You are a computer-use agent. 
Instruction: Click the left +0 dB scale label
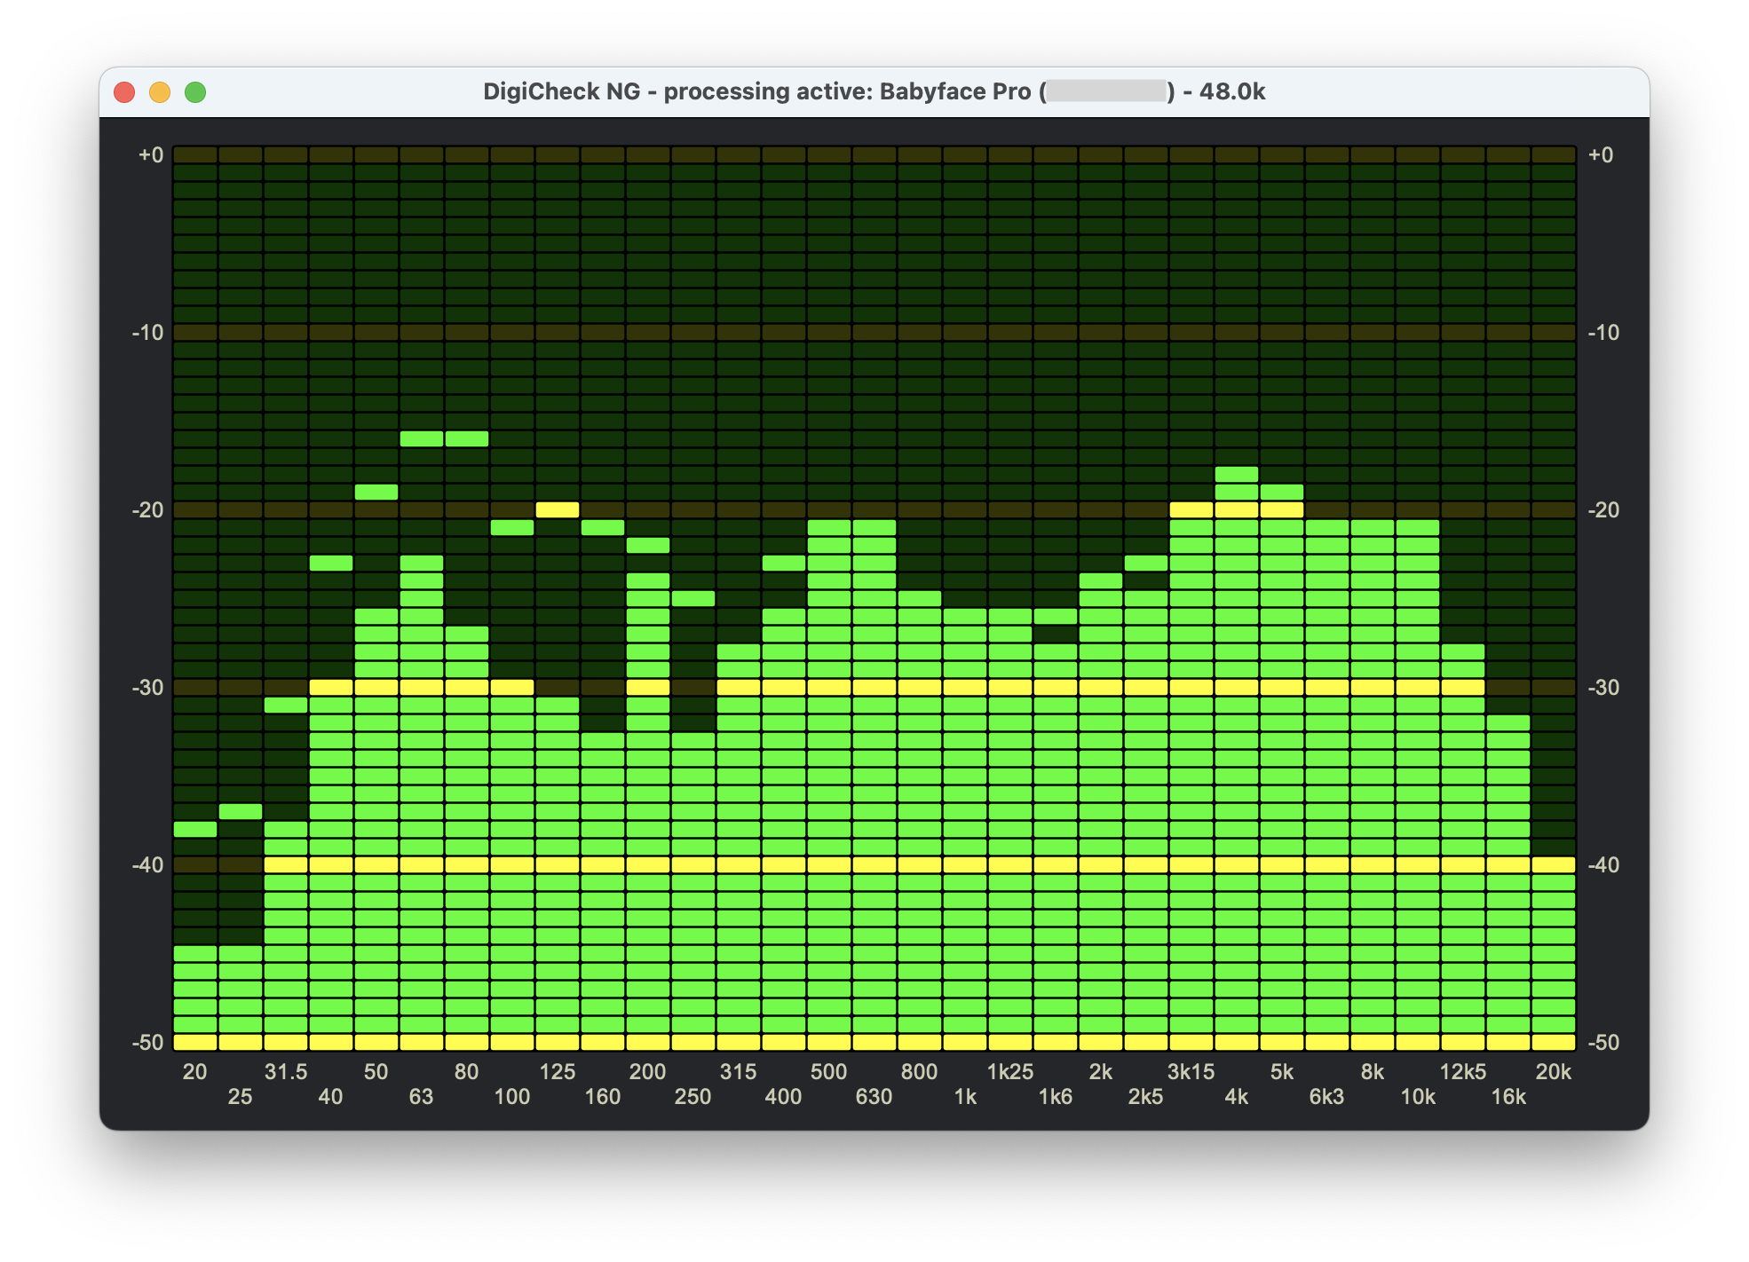pyautogui.click(x=151, y=155)
